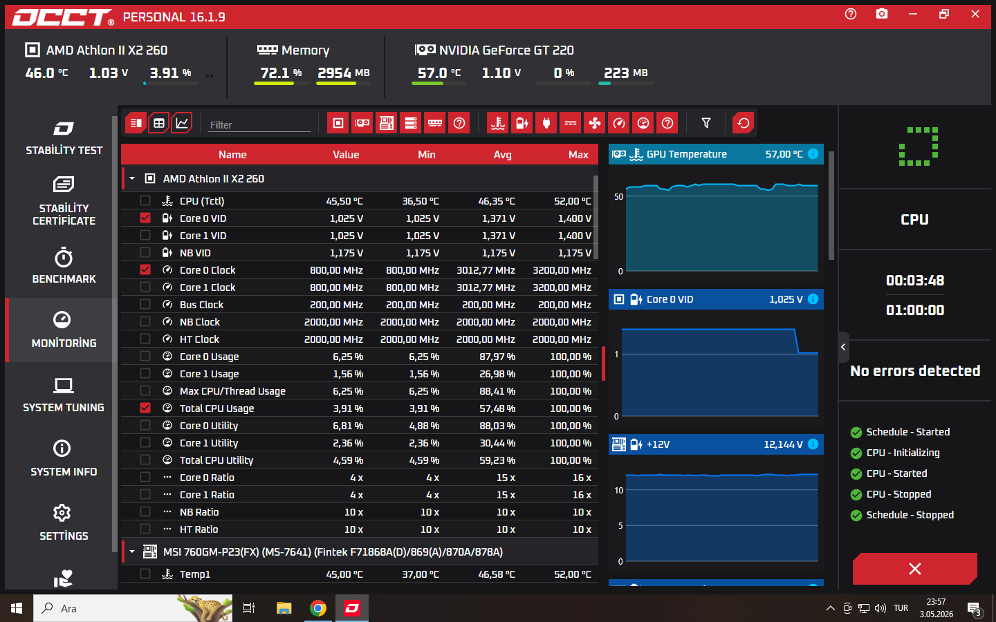Image resolution: width=996 pixels, height=622 pixels.
Task: Show info for the Core 0 VID graph
Action: point(813,299)
